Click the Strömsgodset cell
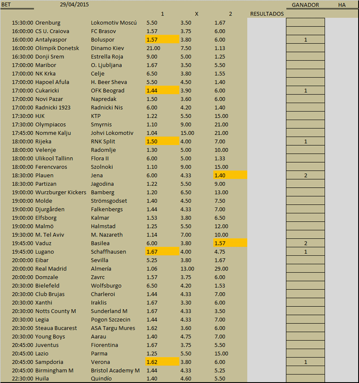The image size is (359, 383). coord(109,201)
